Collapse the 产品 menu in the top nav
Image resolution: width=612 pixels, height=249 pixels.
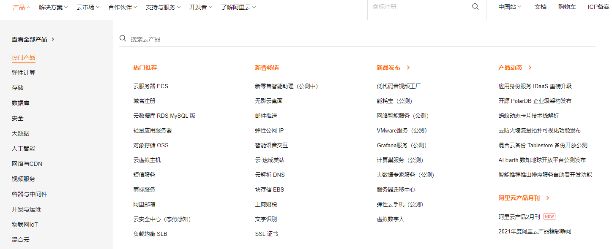pyautogui.click(x=22, y=7)
